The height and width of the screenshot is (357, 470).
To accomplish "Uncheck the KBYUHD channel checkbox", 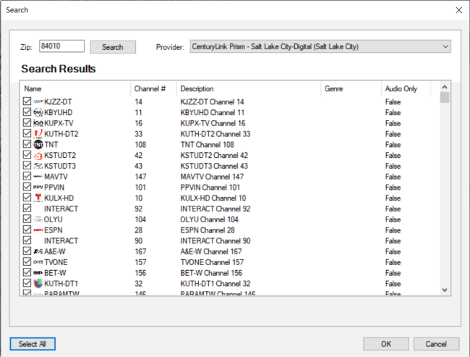I will [27, 112].
